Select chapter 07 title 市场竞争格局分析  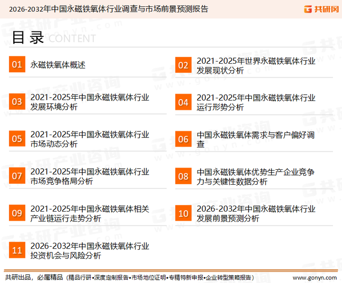(x=90, y=177)
